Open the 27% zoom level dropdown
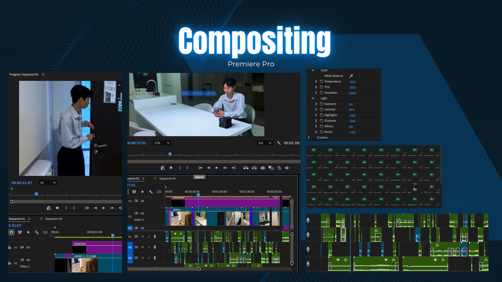The image size is (502, 282). [162, 143]
